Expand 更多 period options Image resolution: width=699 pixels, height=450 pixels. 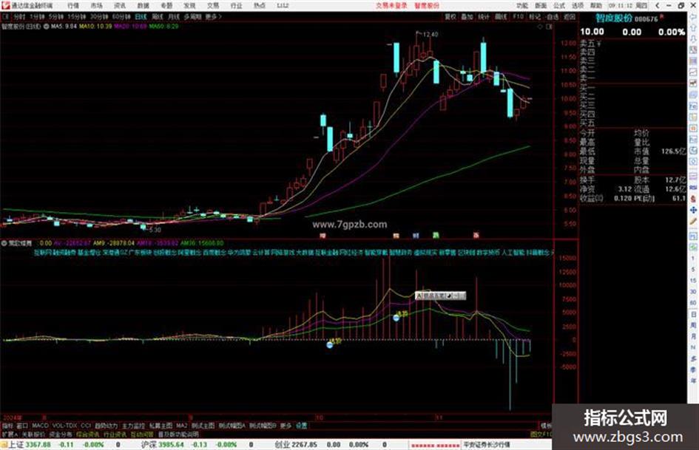tap(213, 16)
